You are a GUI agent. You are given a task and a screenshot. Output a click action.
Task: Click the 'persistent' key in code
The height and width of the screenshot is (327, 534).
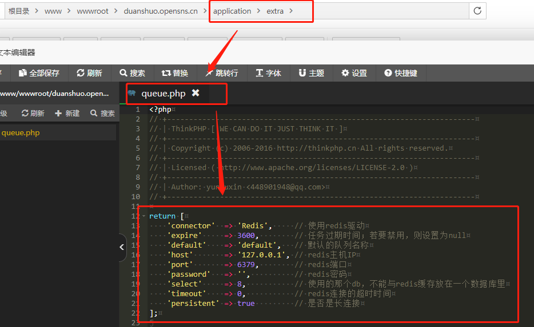(x=193, y=303)
